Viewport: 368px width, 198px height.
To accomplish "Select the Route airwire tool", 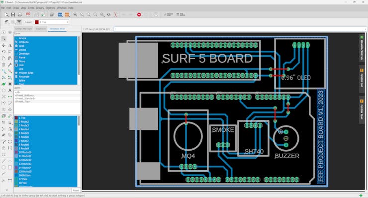I will [x=3, y=71].
